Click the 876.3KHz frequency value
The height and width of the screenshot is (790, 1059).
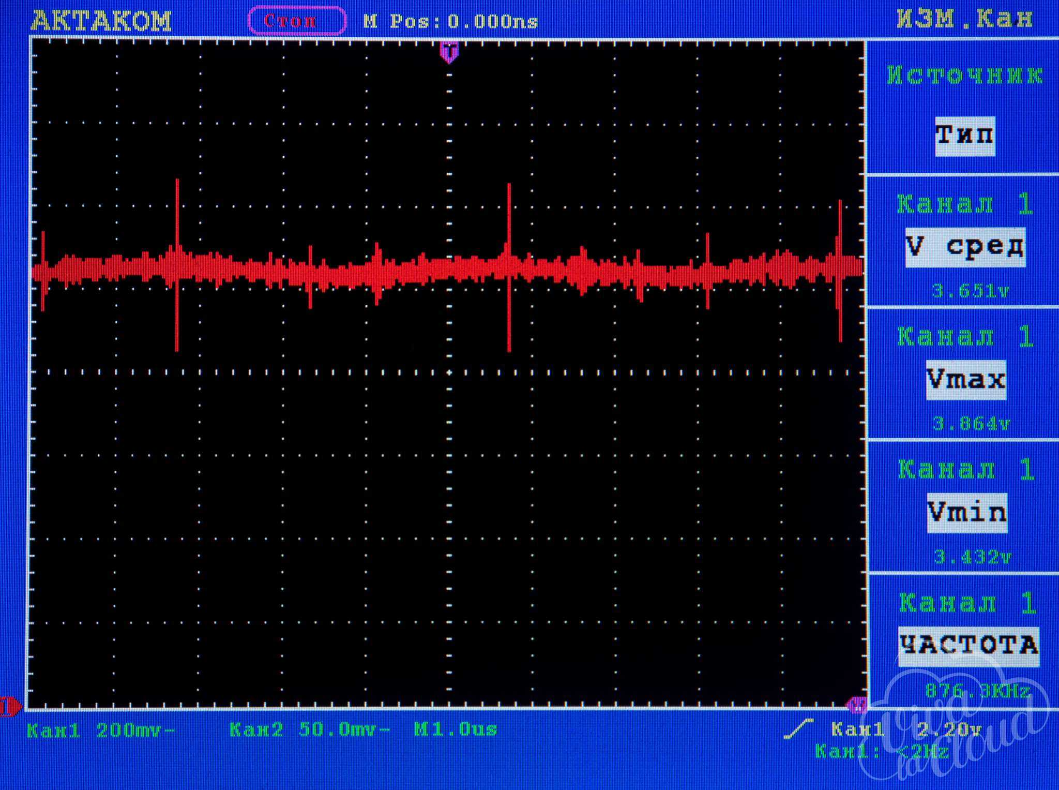(977, 691)
